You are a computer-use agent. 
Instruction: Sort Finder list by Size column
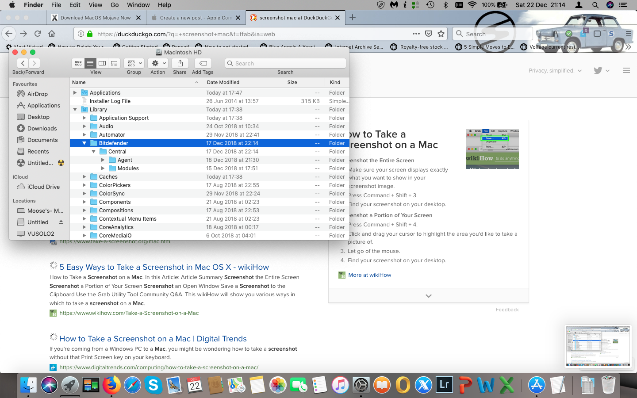(x=303, y=82)
